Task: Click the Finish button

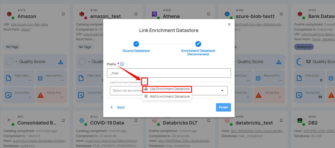Action: (223, 107)
